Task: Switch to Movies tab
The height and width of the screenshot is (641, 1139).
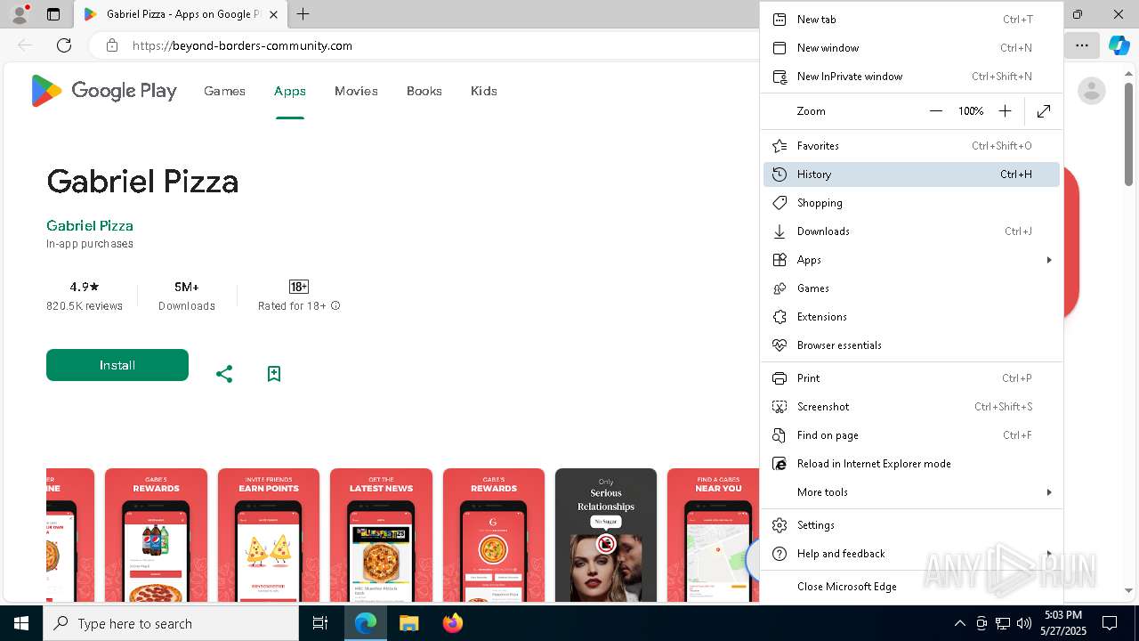Action: (356, 91)
